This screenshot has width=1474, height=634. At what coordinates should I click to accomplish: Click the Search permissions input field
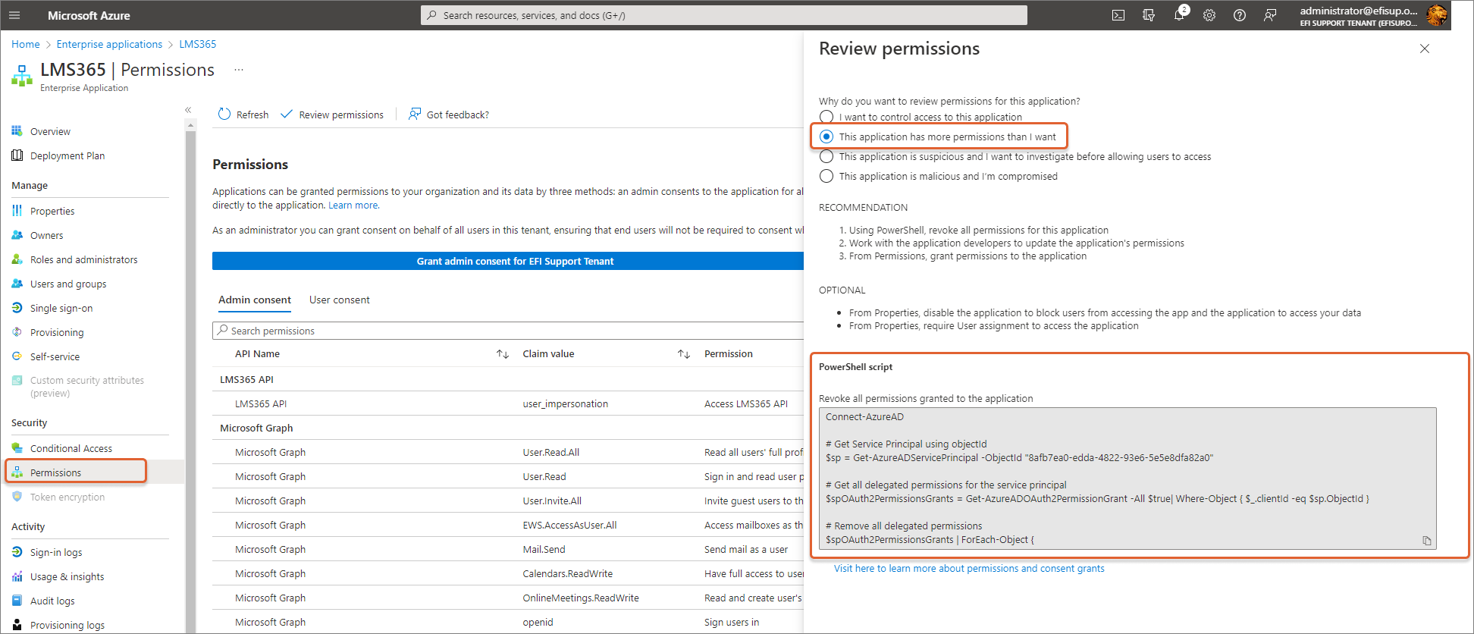click(x=508, y=331)
